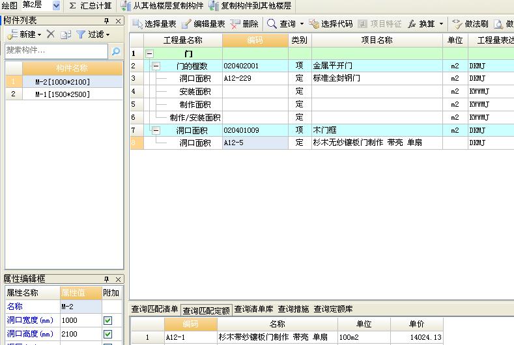
Task: Open the 过滤 dropdown arrow
Action: 107,34
